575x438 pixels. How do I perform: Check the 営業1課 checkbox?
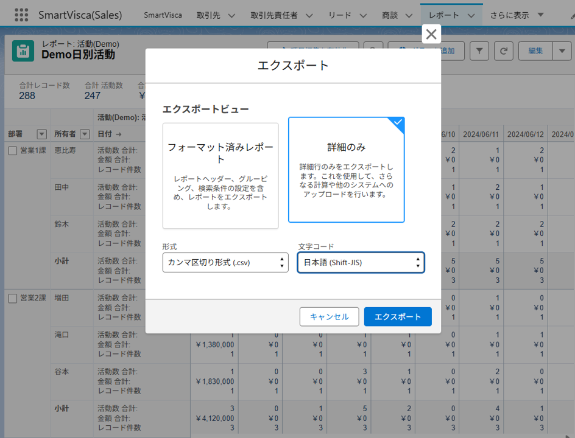point(12,151)
